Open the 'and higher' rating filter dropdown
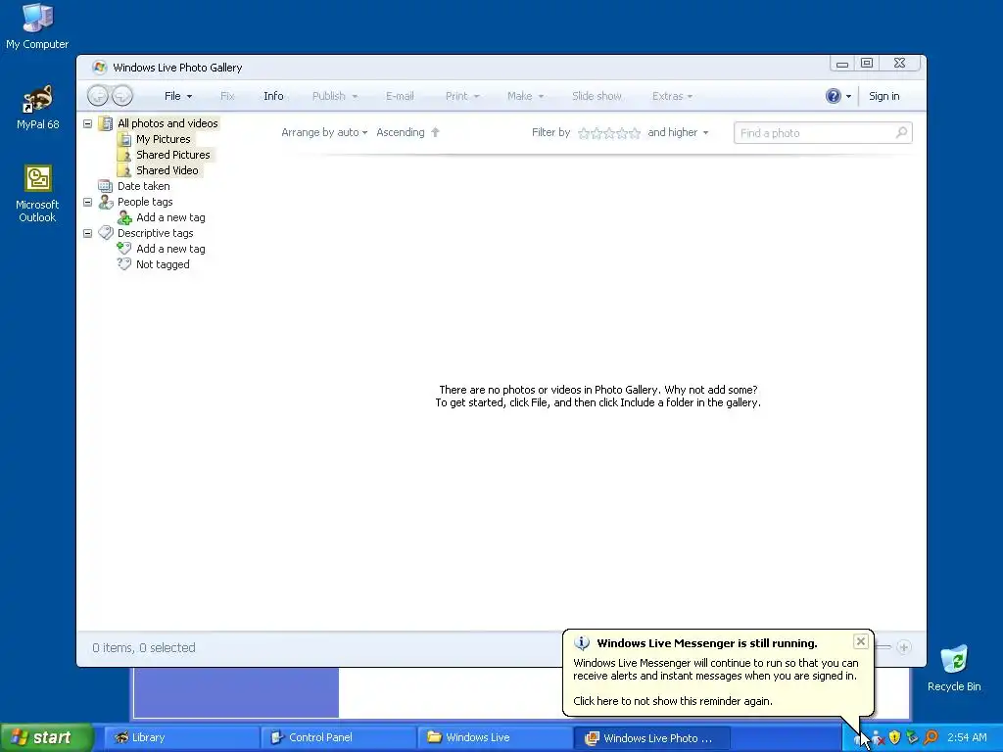 [678, 132]
